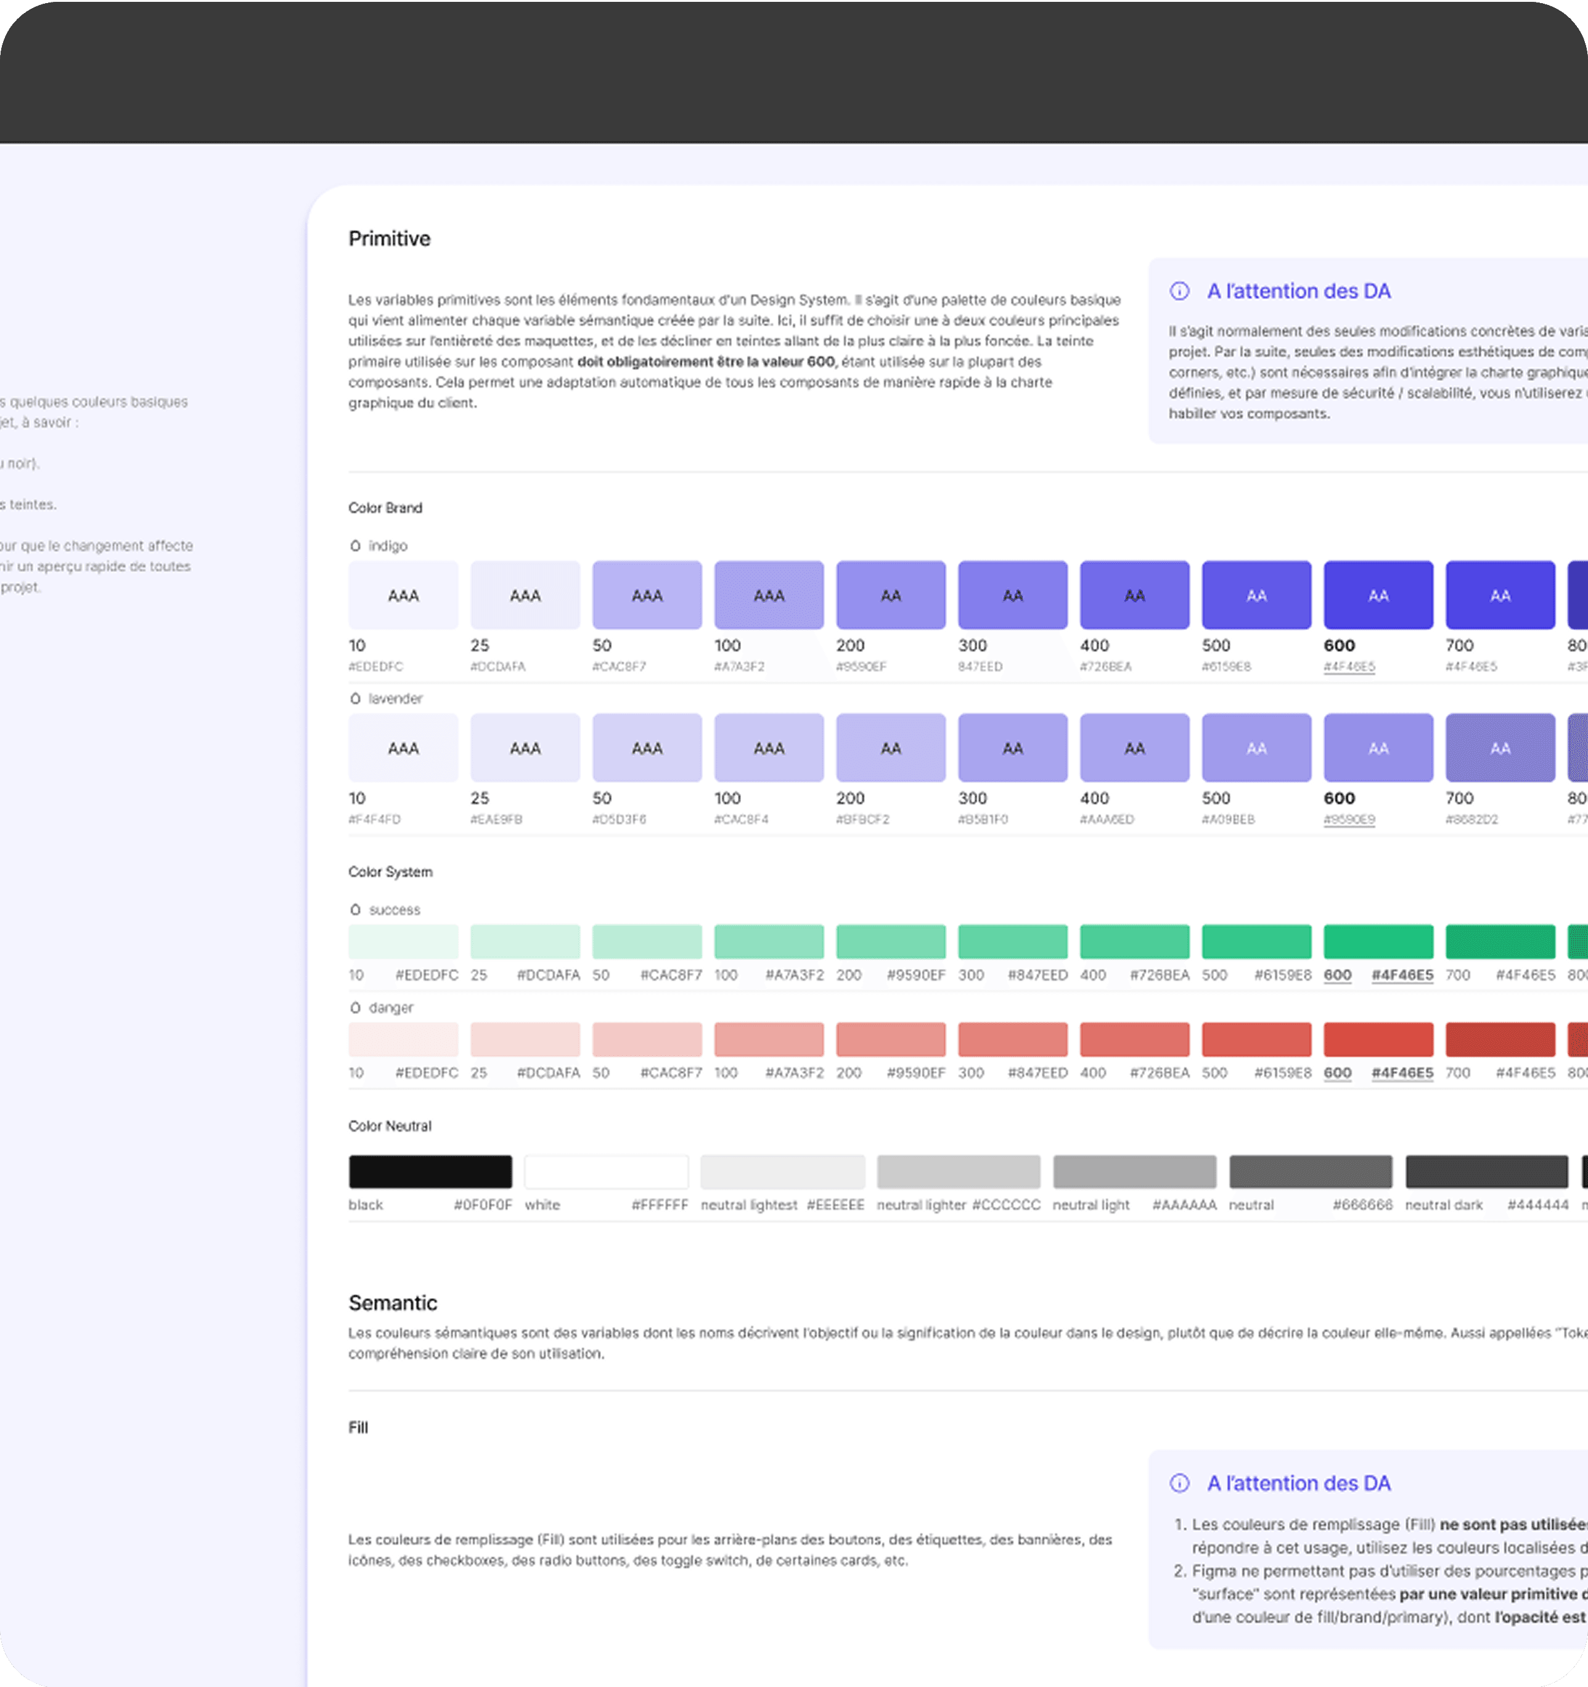1588x1687 pixels.
Task: Choose the lavender 200 swatch
Action: [890, 748]
